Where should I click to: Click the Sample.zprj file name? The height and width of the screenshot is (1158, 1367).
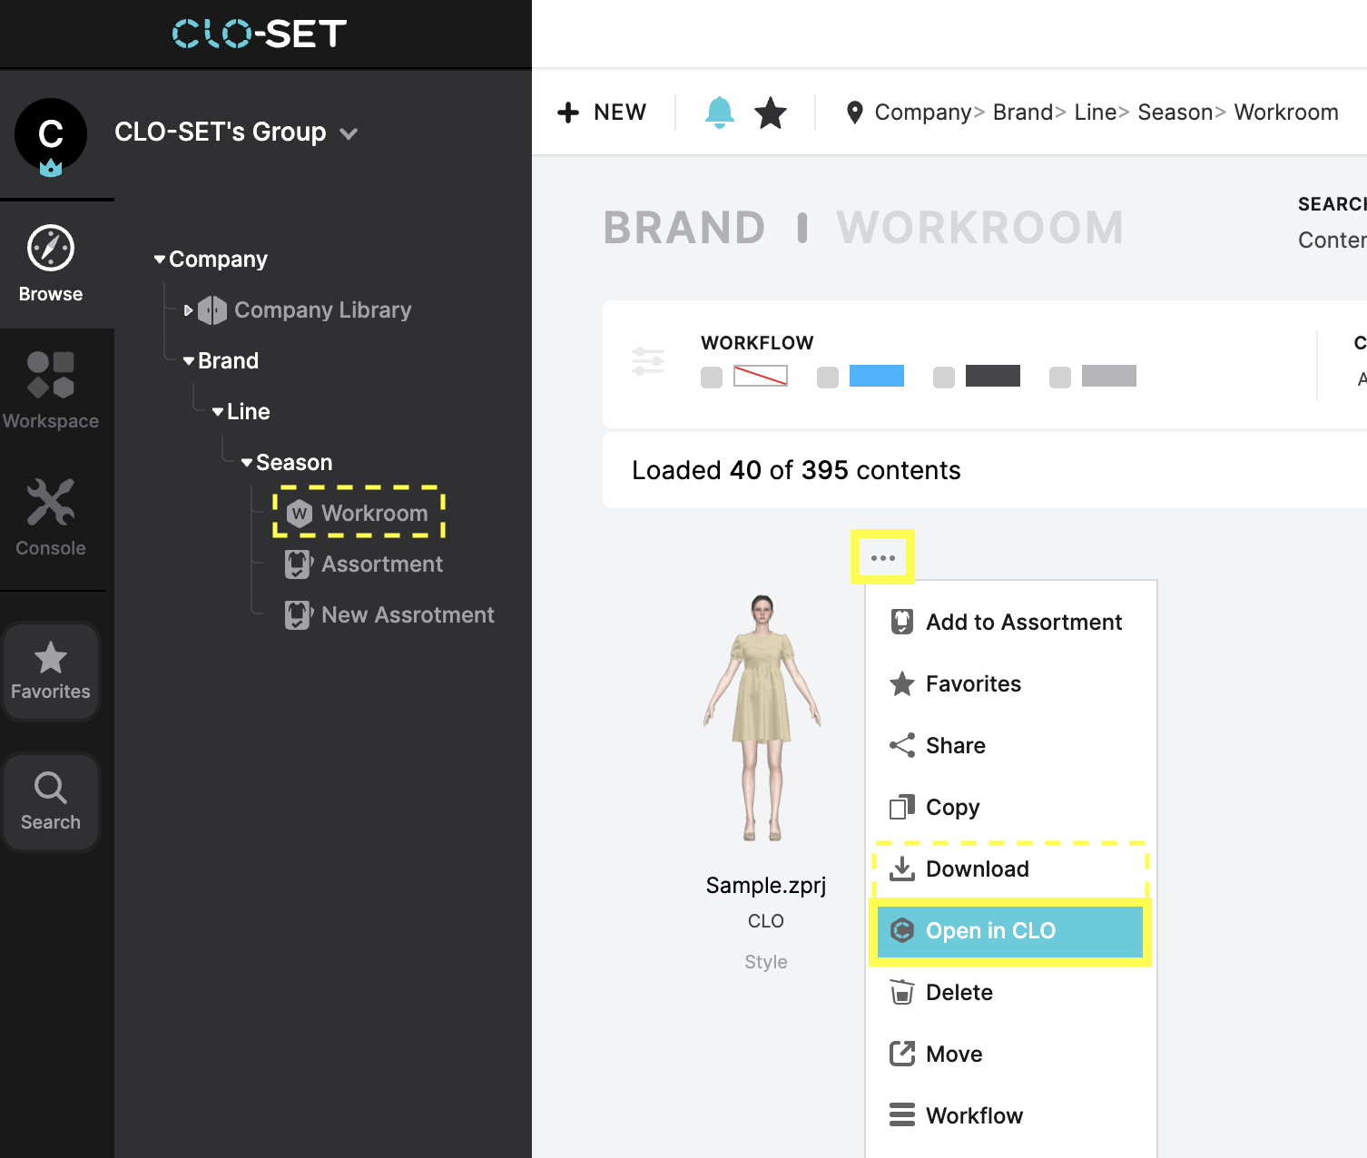tap(766, 885)
